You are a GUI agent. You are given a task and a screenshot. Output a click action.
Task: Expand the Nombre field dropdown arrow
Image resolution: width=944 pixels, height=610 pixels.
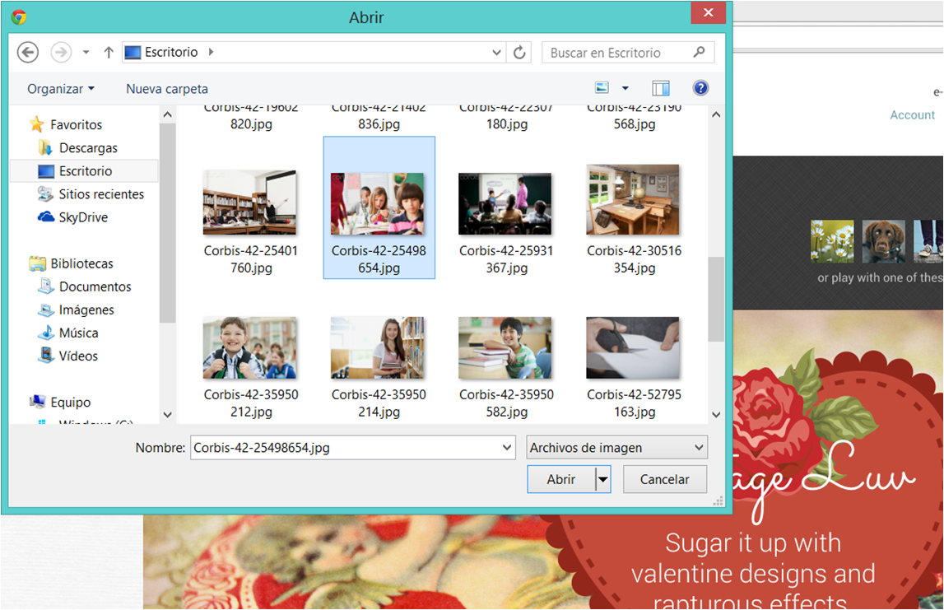click(x=507, y=447)
